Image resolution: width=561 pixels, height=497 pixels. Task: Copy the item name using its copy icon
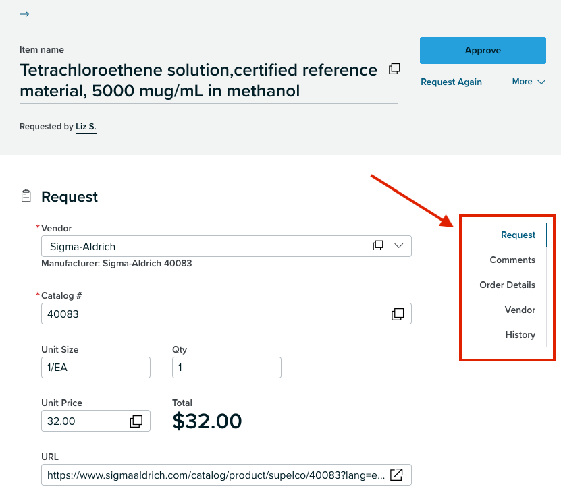(394, 69)
